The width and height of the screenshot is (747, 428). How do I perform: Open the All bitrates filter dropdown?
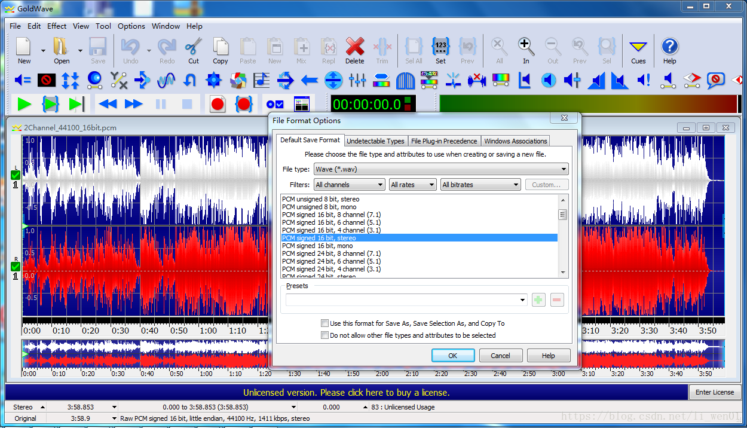[x=480, y=185]
